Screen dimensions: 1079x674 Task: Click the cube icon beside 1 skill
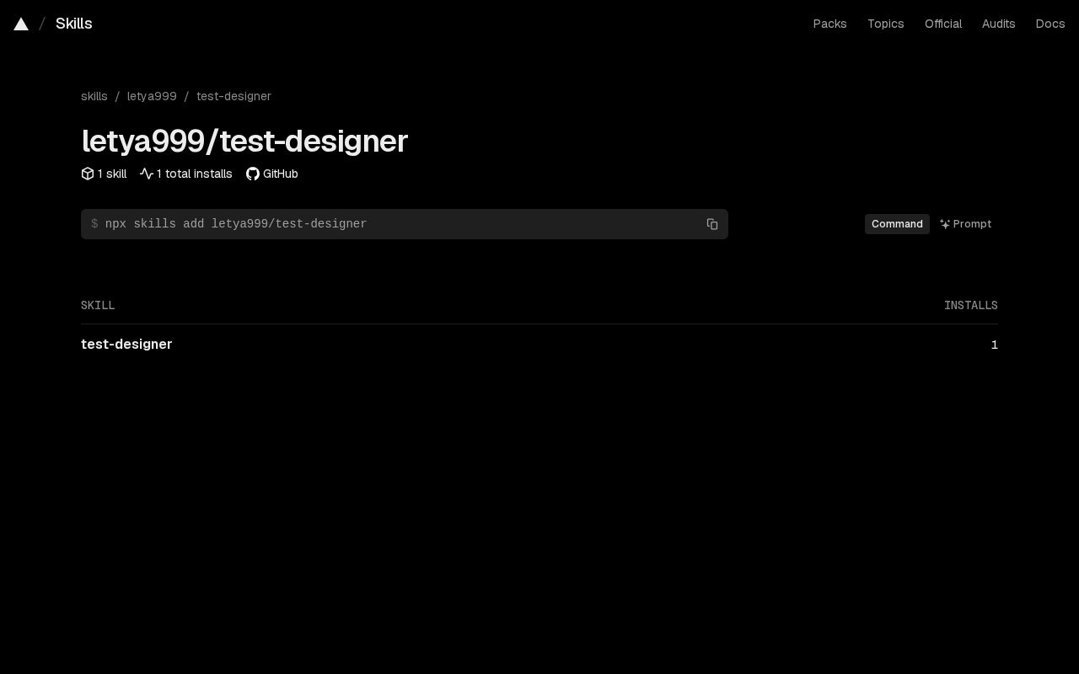coord(88,174)
